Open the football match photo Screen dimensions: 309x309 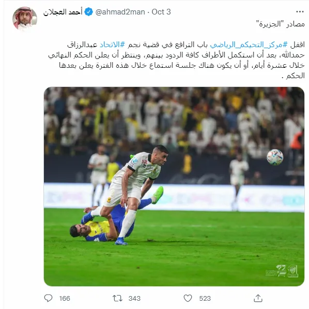coord(174,186)
